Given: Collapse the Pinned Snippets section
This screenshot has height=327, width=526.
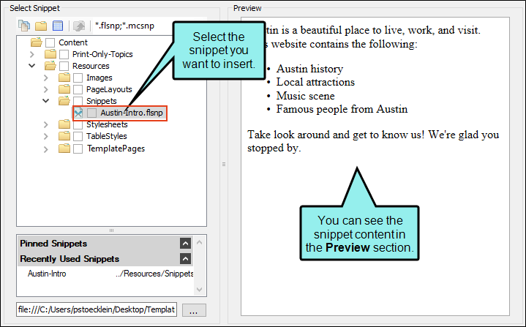Looking at the screenshot, I should tap(186, 243).
